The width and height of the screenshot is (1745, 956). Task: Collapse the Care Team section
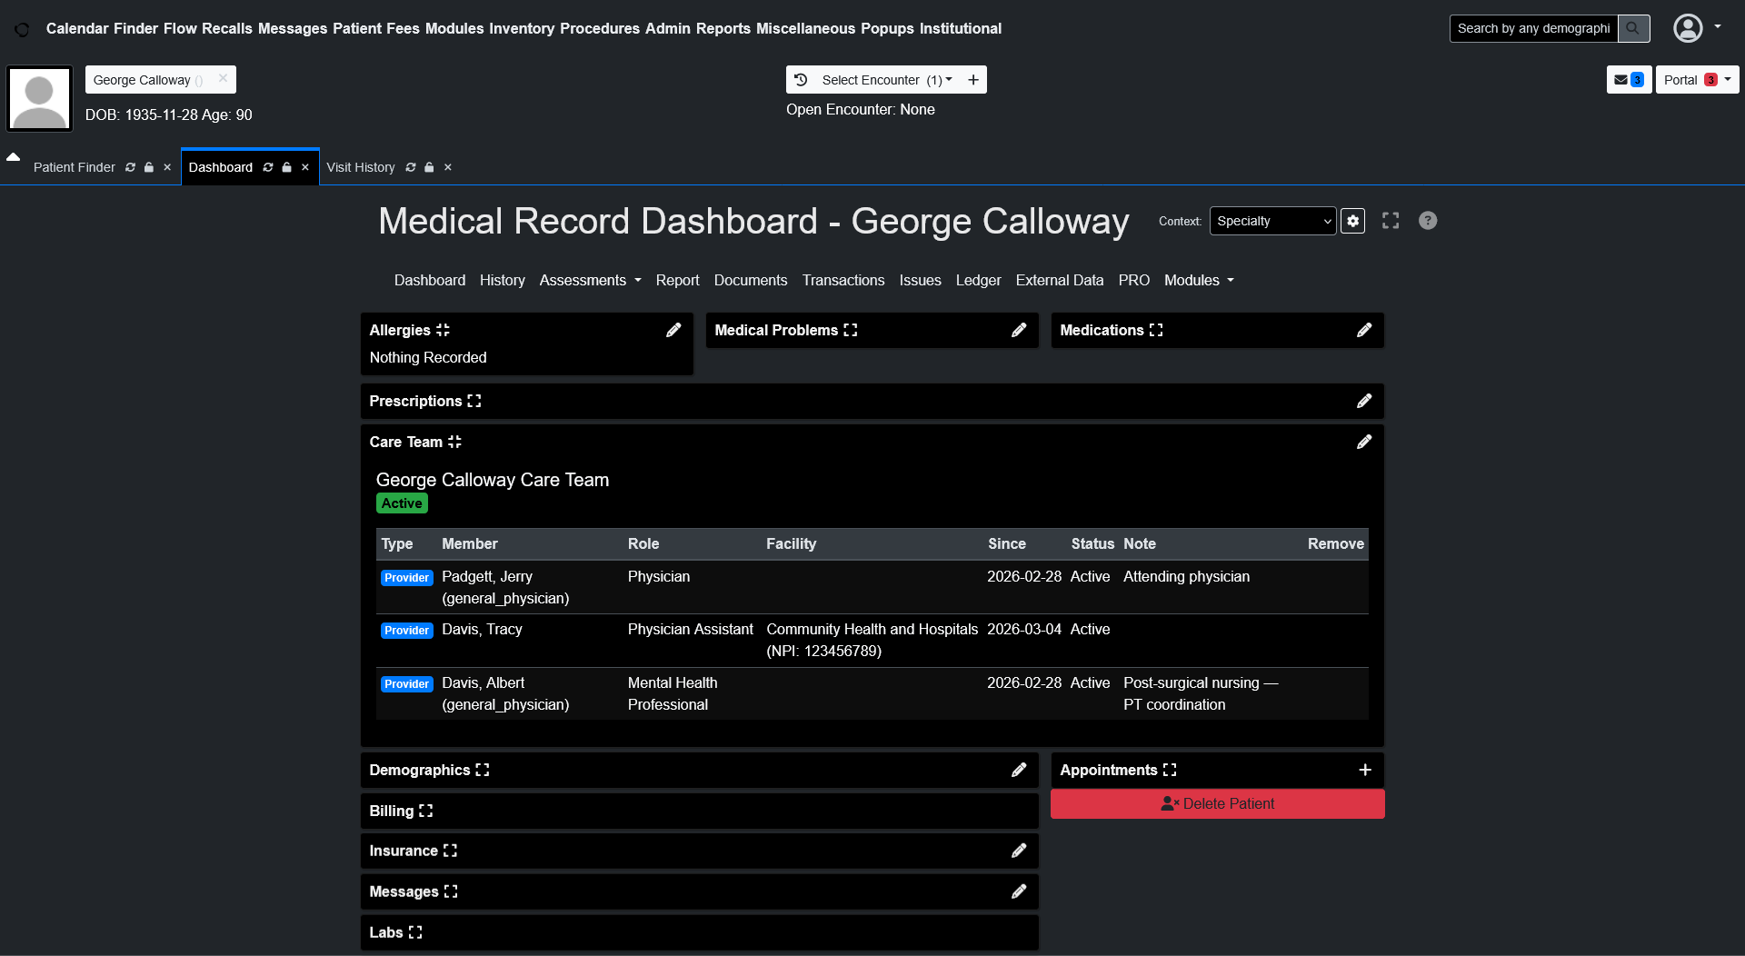(454, 443)
